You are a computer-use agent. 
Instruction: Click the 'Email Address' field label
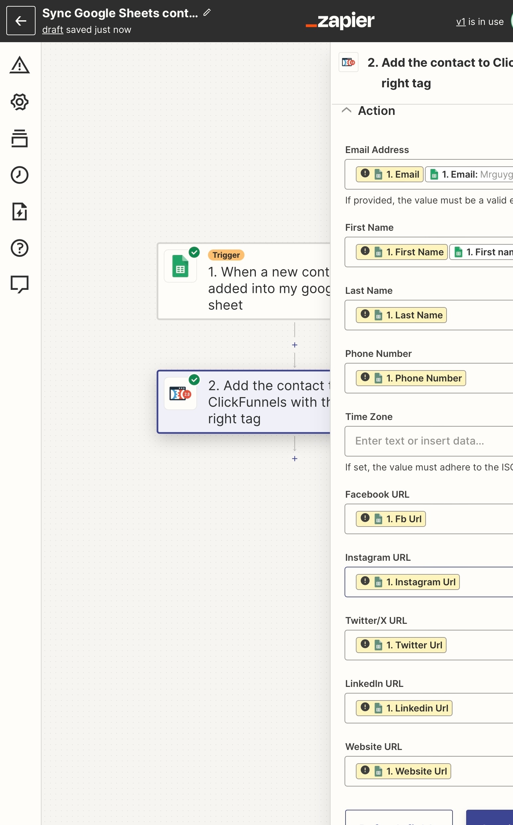(377, 150)
